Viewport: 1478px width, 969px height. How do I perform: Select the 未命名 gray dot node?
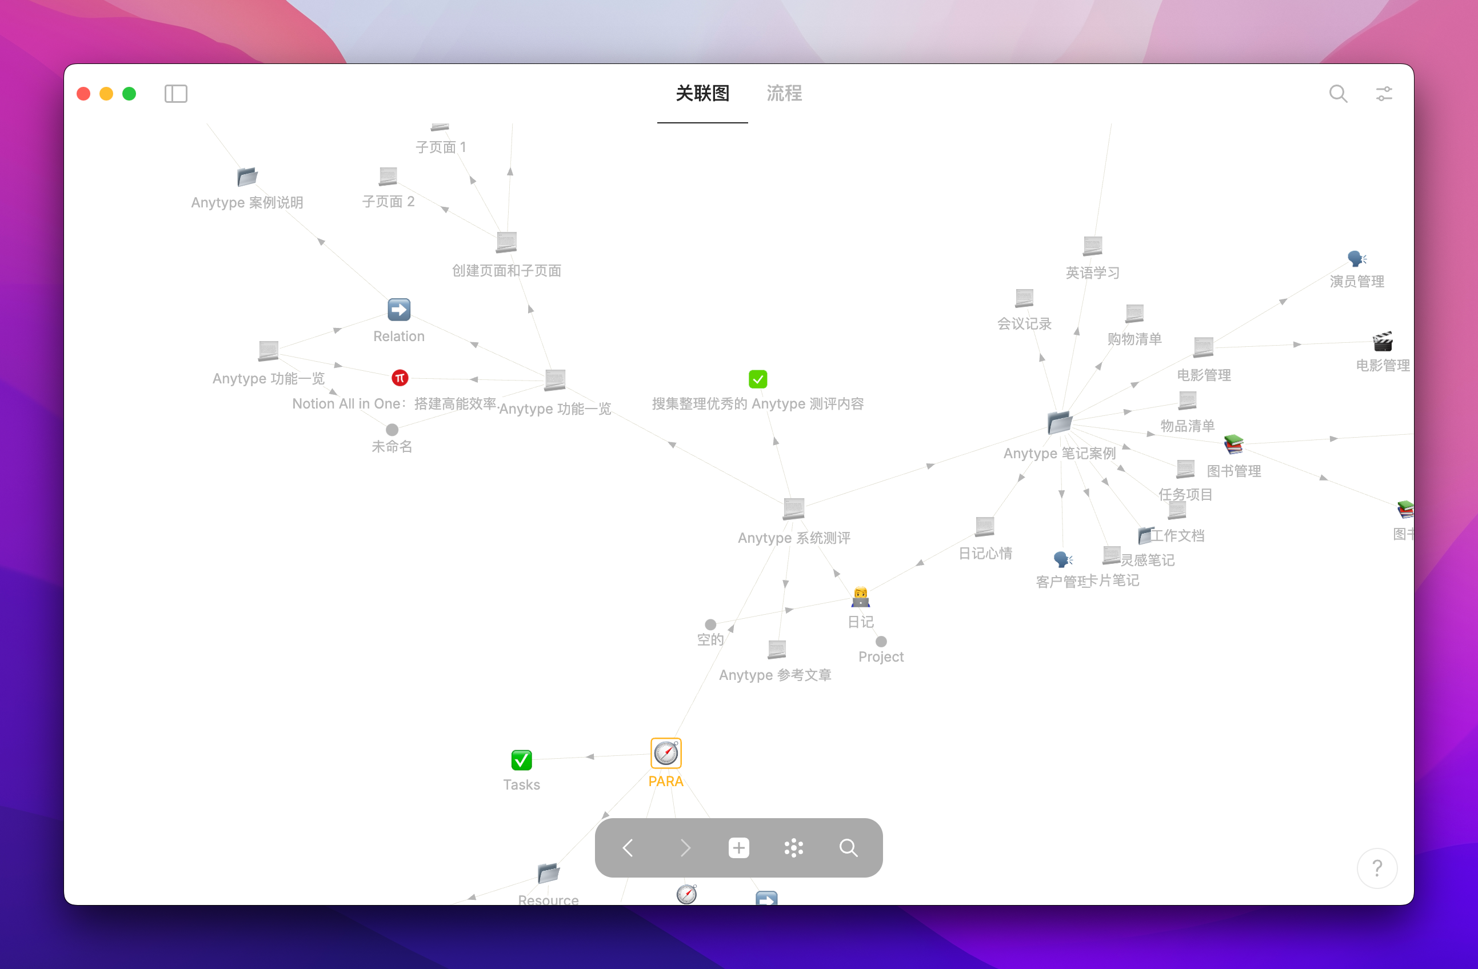pyautogui.click(x=392, y=430)
